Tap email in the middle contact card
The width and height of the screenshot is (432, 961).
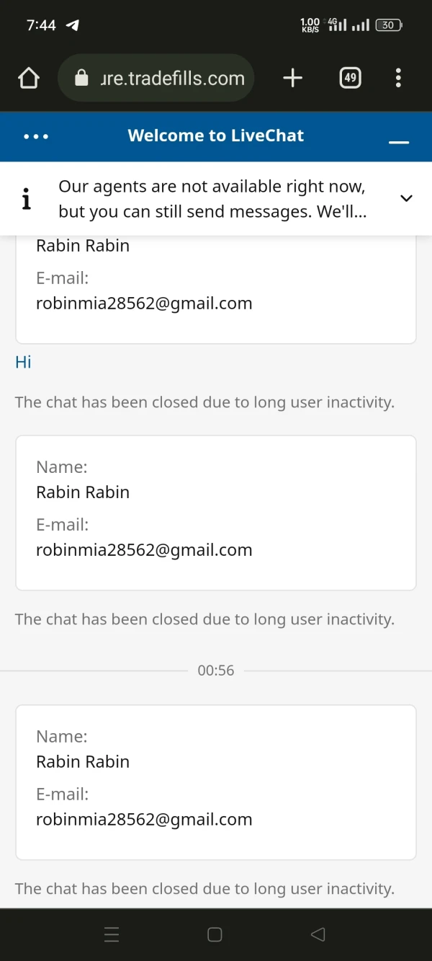point(144,550)
